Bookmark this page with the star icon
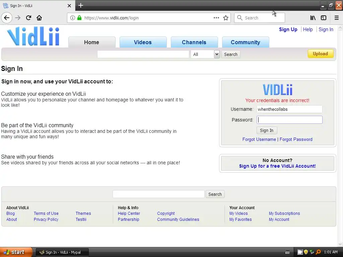 pyautogui.click(x=226, y=18)
